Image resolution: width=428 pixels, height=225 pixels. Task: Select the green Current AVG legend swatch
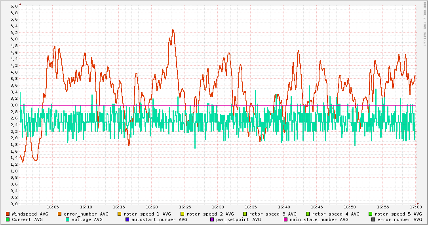tap(8, 219)
